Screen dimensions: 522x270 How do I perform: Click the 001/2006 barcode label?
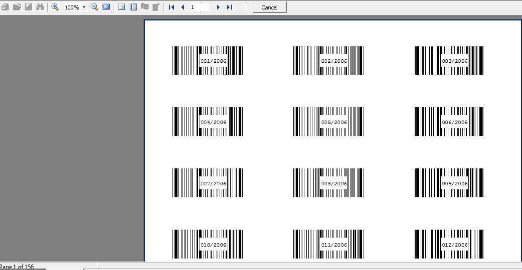tap(208, 60)
